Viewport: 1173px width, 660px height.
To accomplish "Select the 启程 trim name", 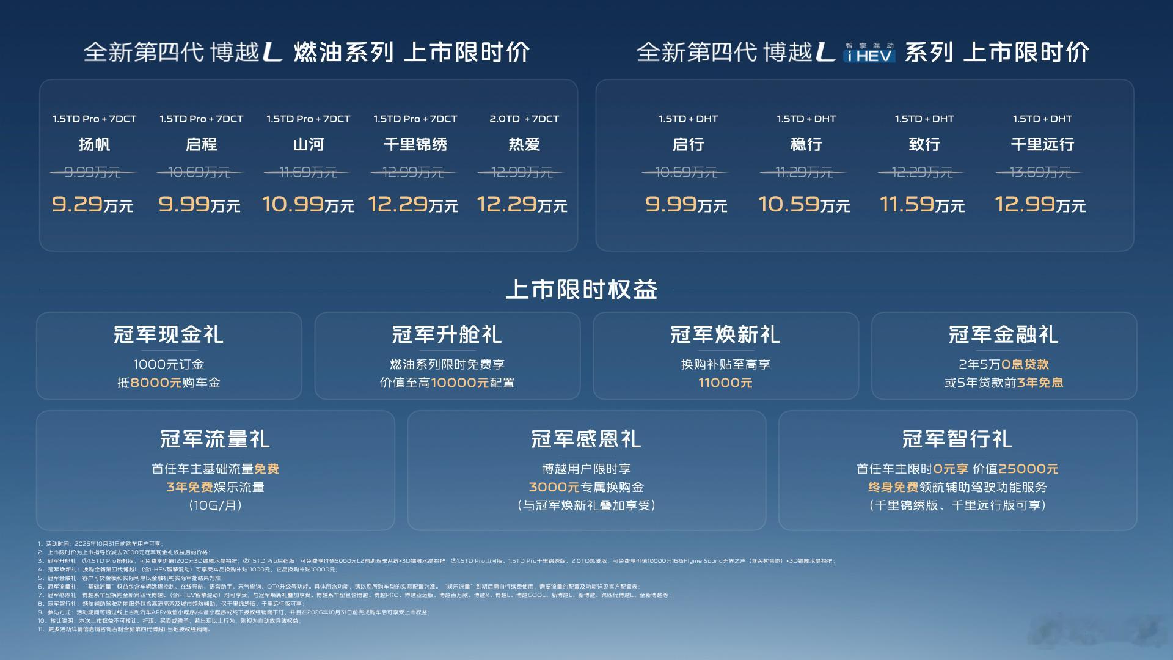I will [201, 144].
